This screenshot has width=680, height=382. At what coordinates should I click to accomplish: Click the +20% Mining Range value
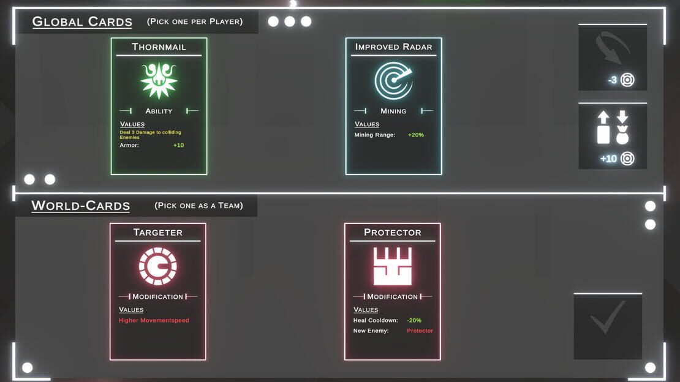coord(416,135)
